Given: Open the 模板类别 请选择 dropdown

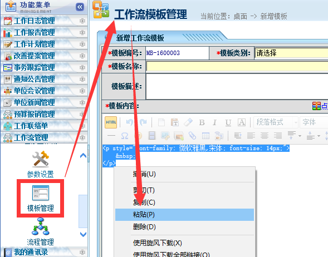Looking at the screenshot, I should click(x=291, y=53).
